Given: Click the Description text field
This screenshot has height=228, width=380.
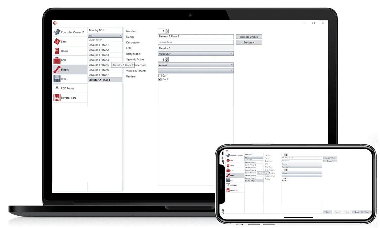Looking at the screenshot, I should click(196, 42).
